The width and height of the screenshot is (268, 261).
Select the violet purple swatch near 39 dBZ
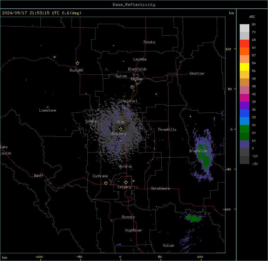coord(244,106)
